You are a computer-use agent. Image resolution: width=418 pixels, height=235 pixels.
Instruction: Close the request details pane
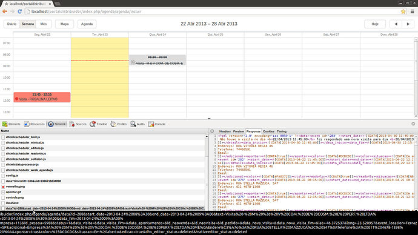(212, 131)
